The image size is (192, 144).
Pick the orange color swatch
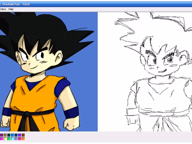23,139
